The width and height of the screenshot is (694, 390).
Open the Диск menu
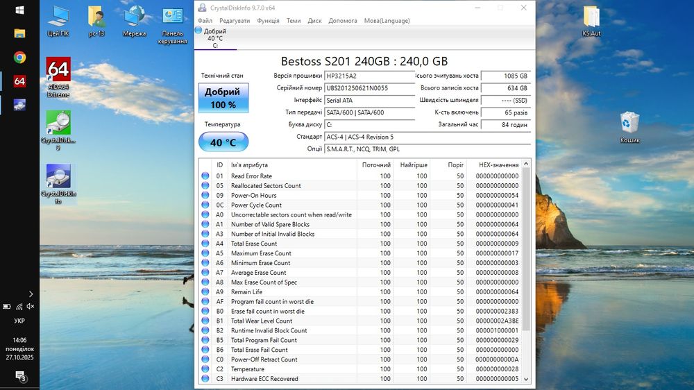pyautogui.click(x=314, y=21)
